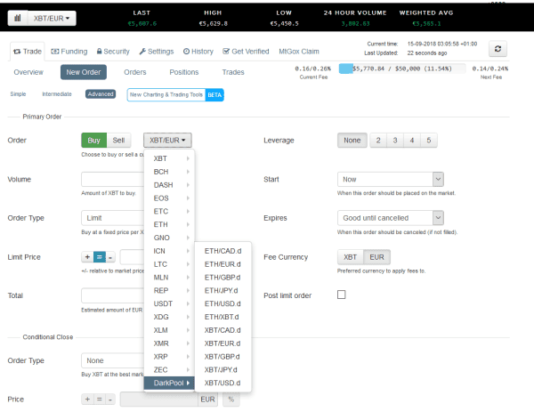Choose EUR as fee currency
The height and width of the screenshot is (420, 534).
pyautogui.click(x=376, y=257)
